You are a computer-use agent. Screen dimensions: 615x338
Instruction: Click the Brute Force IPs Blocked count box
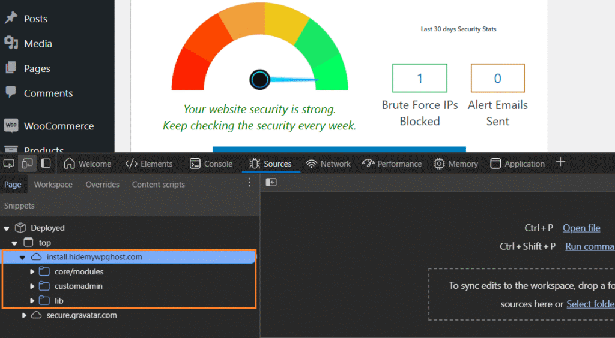coord(420,79)
